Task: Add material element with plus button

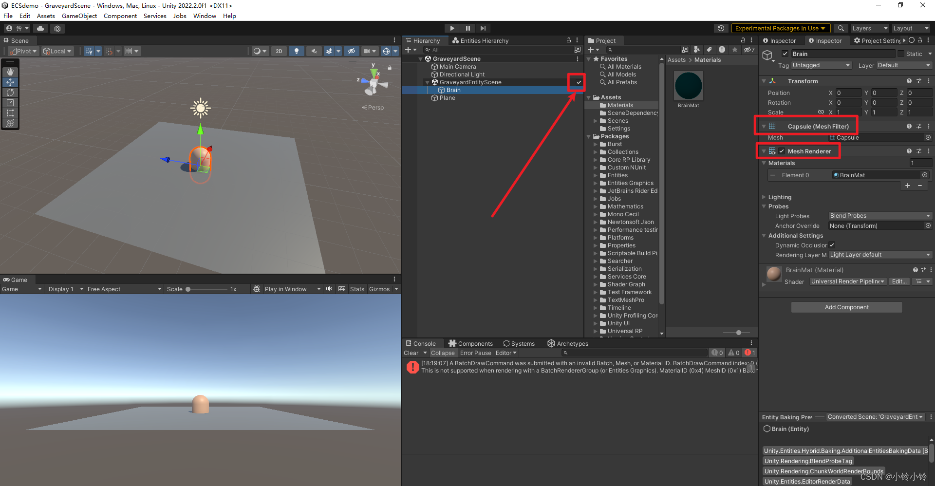Action: click(908, 186)
